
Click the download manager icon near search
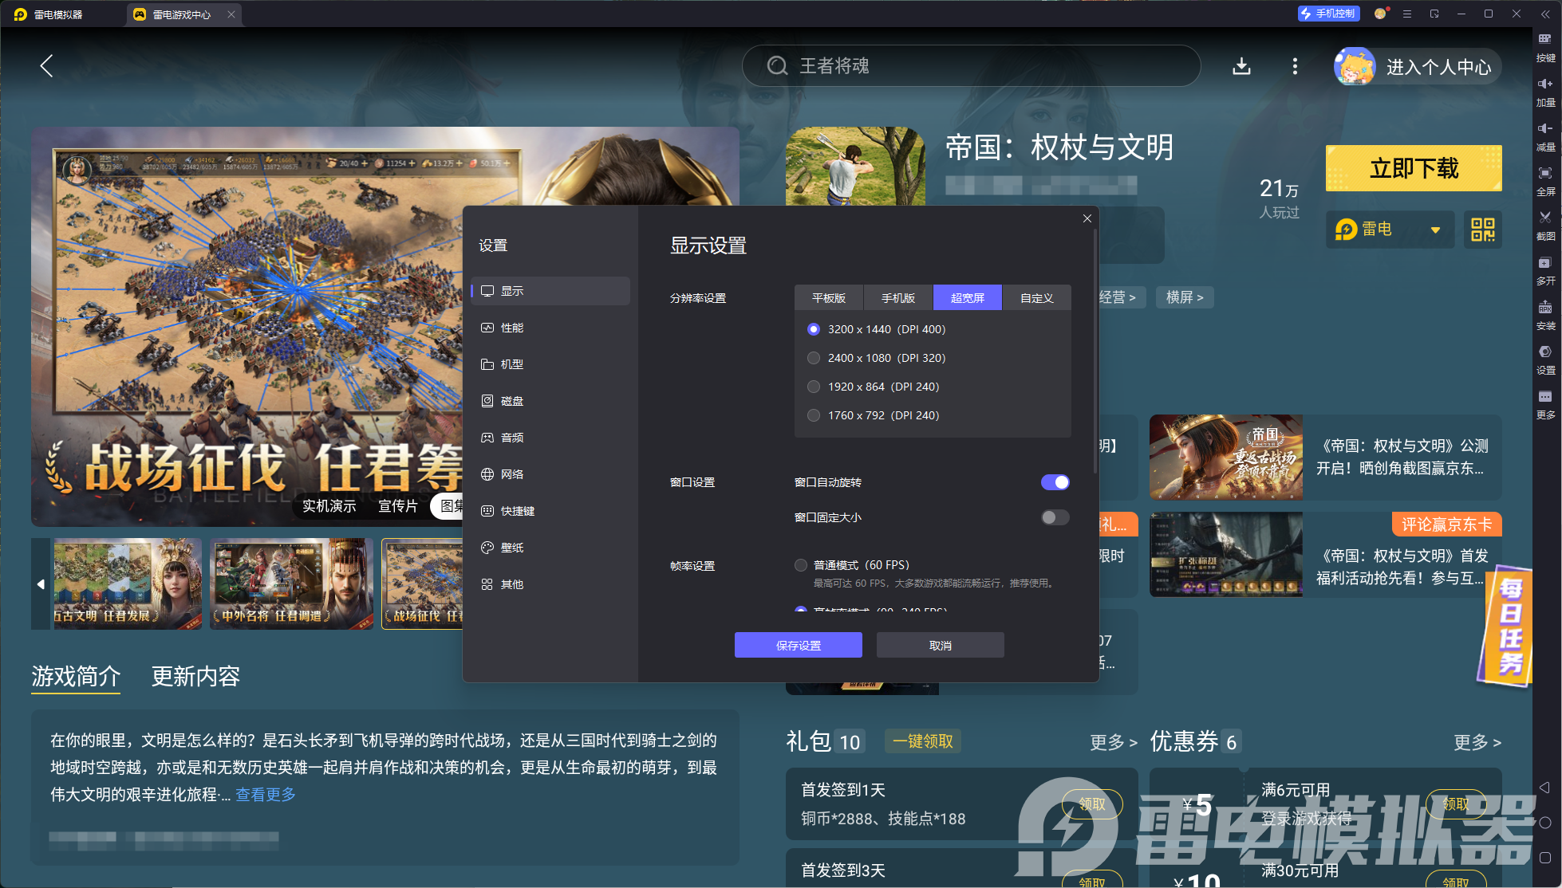pyautogui.click(x=1241, y=66)
